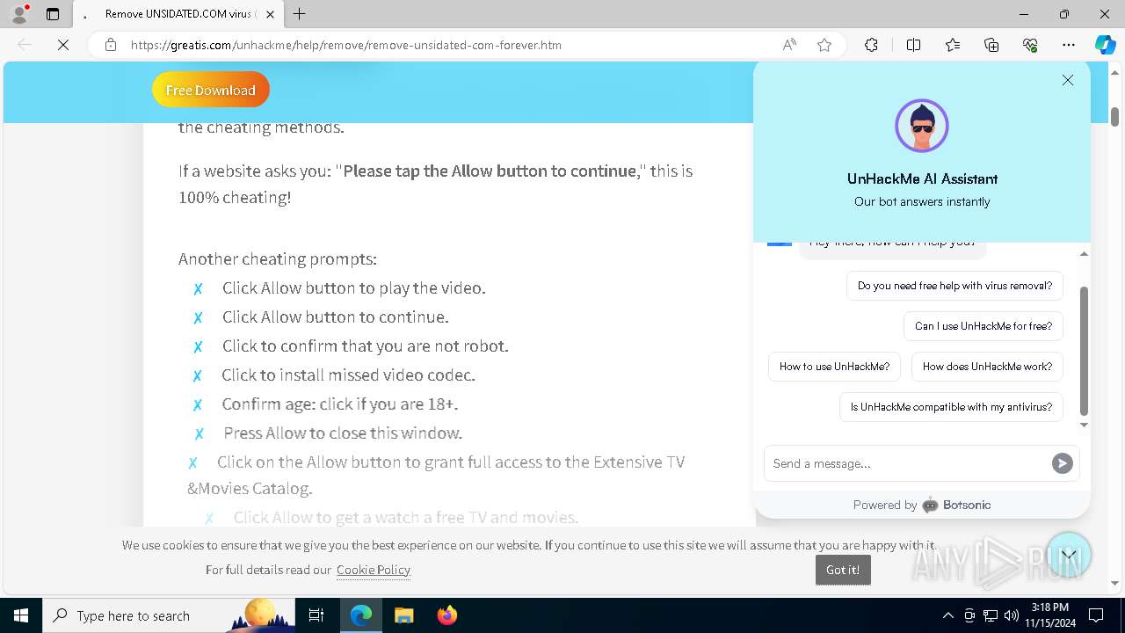
Task: Open volume control tray icon
Action: tap(1012, 615)
